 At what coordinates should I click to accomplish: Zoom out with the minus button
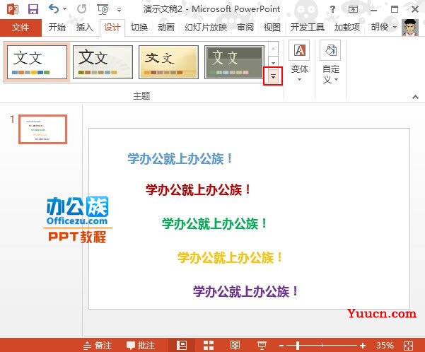pos(281,346)
